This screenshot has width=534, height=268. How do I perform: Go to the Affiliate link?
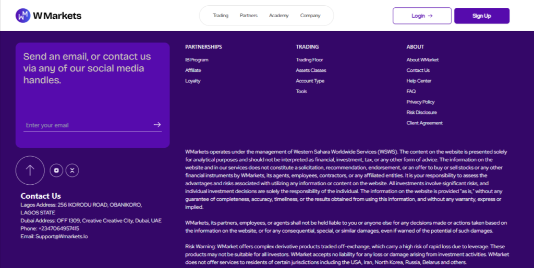[193, 70]
